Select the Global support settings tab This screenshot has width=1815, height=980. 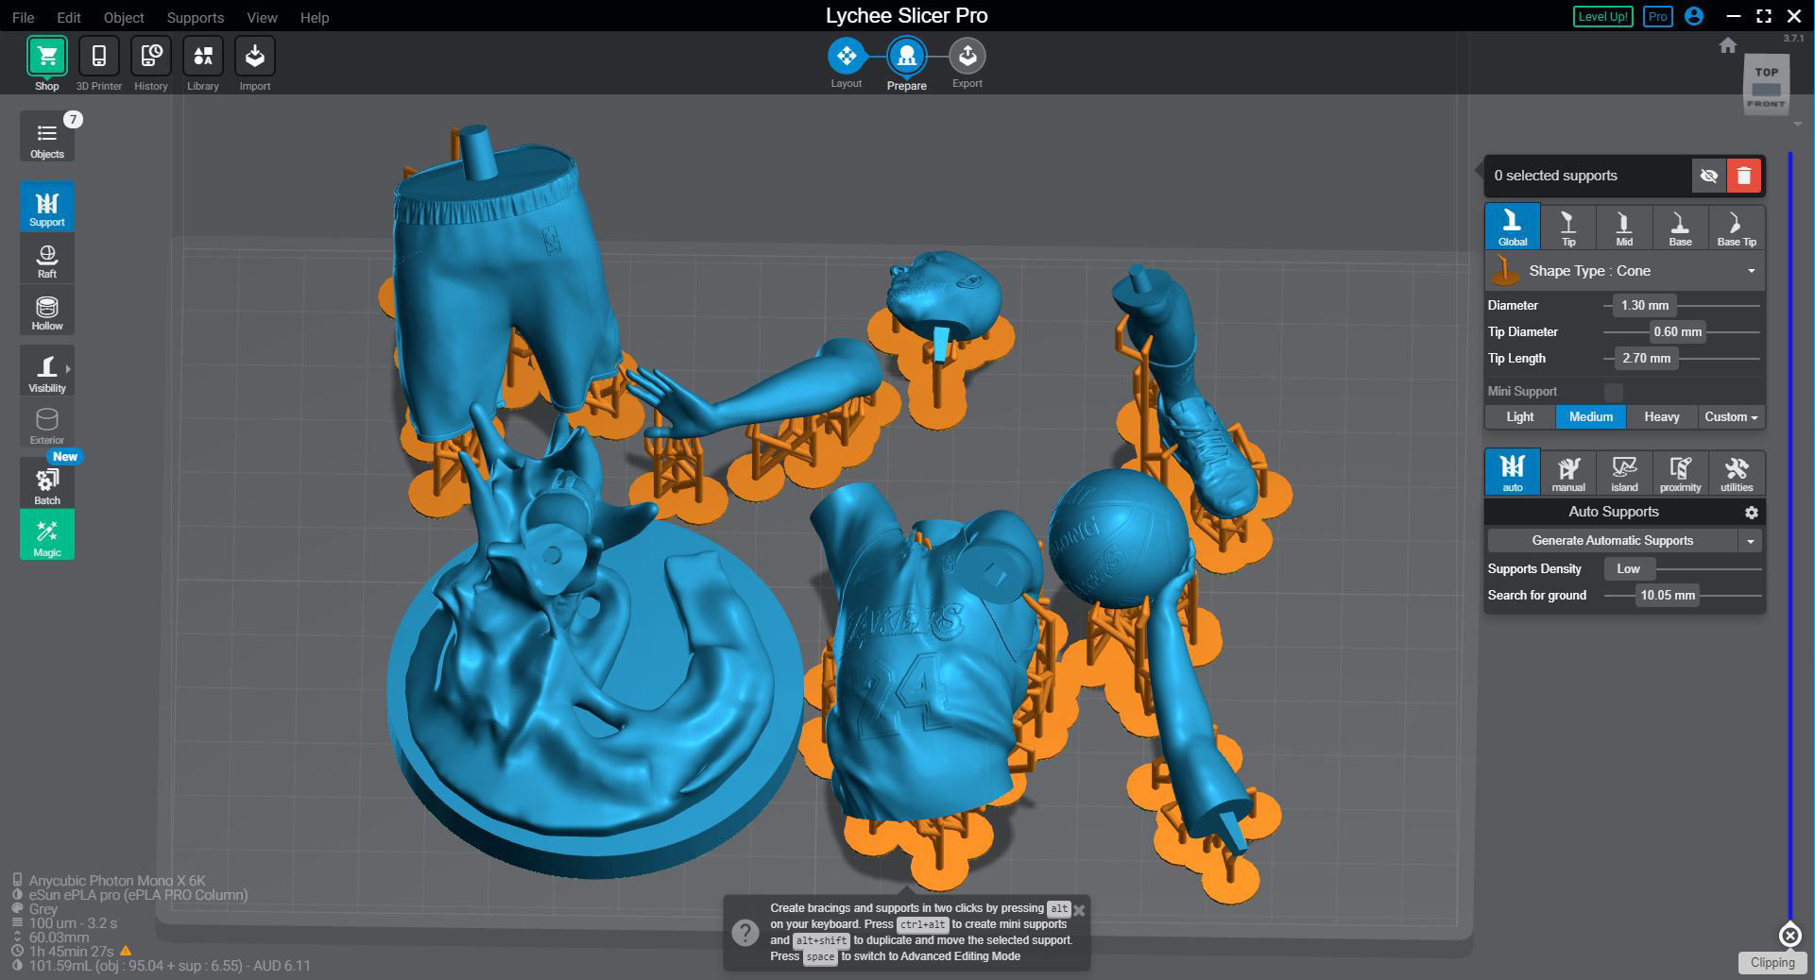click(1513, 228)
